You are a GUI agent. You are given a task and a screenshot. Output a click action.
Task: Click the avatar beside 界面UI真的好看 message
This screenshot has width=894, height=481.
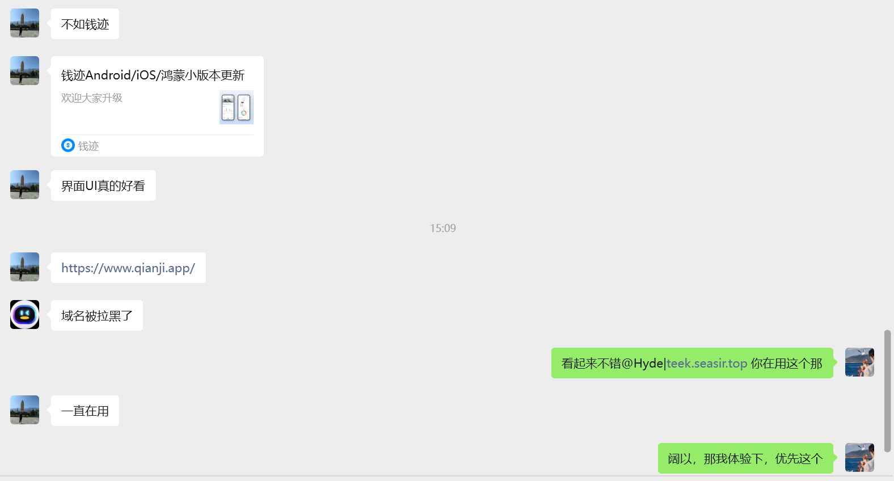[24, 185]
